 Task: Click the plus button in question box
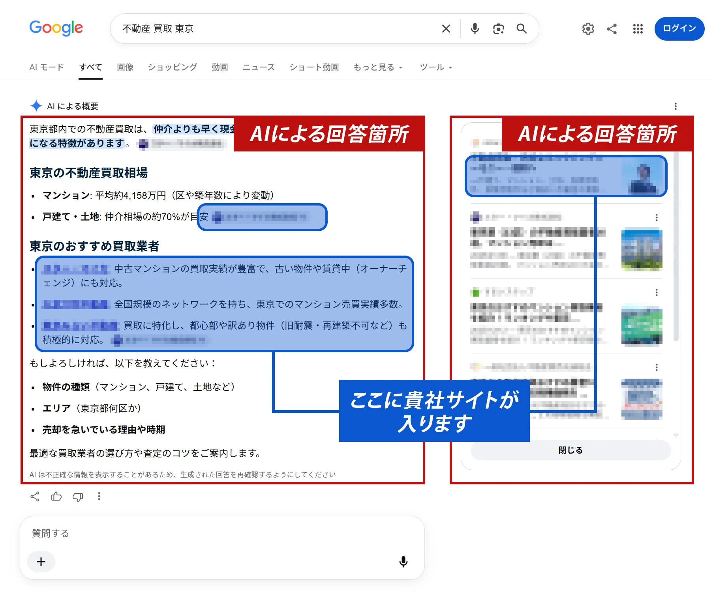click(x=41, y=562)
